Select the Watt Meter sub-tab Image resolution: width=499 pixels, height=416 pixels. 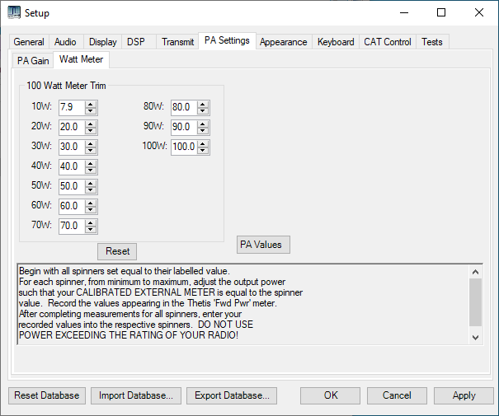coord(81,60)
